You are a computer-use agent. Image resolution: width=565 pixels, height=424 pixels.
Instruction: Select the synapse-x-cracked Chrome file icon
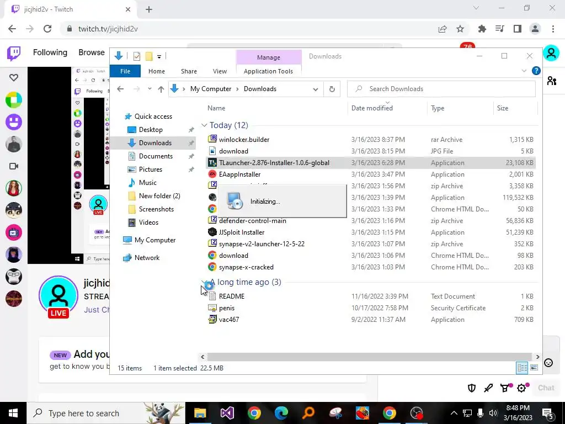coord(212,267)
